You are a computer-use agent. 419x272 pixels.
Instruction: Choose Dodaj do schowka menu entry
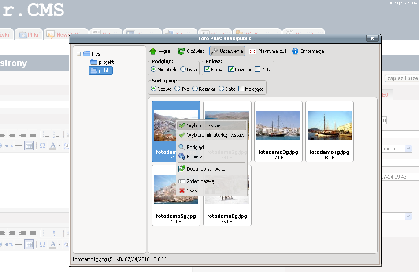(x=211, y=169)
